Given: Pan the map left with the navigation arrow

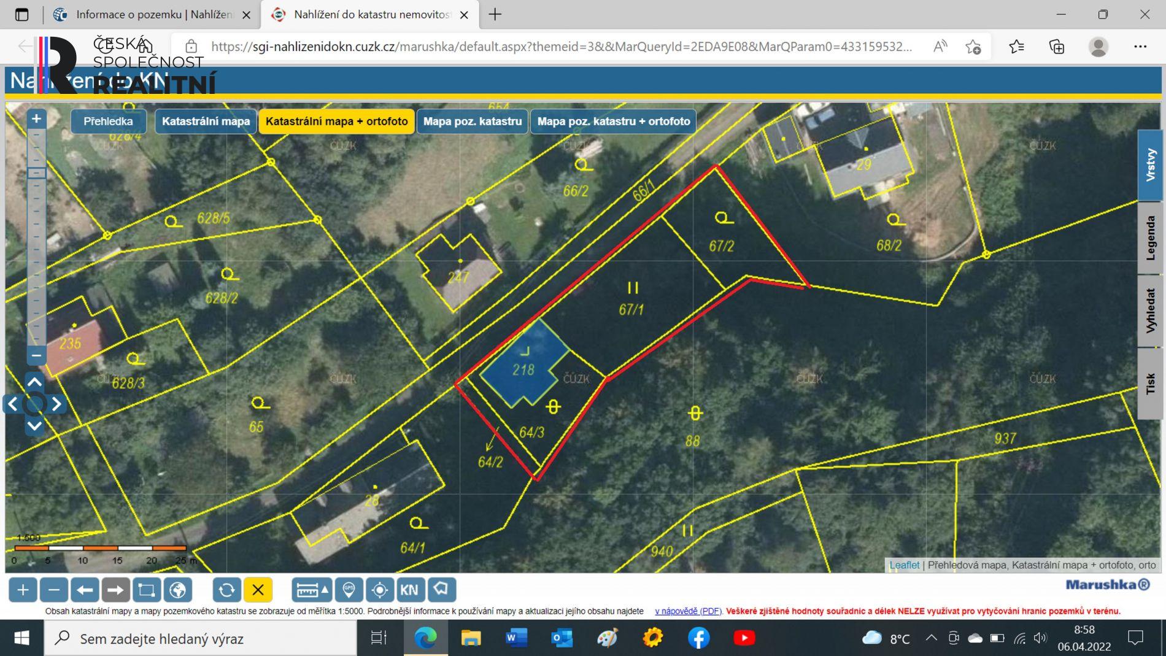Looking at the screenshot, I should point(12,404).
